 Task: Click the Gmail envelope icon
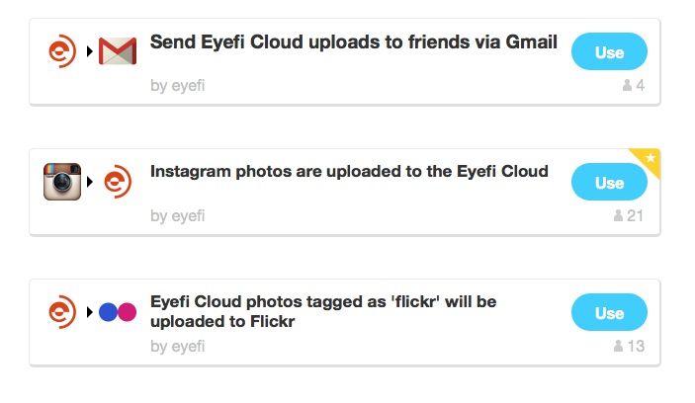pyautogui.click(x=118, y=51)
